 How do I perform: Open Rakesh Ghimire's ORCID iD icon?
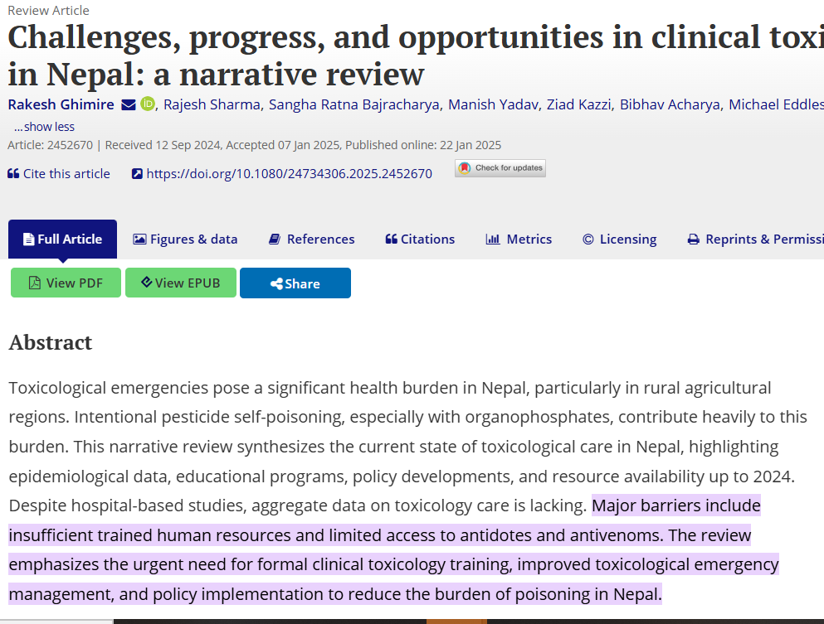pyautogui.click(x=148, y=104)
